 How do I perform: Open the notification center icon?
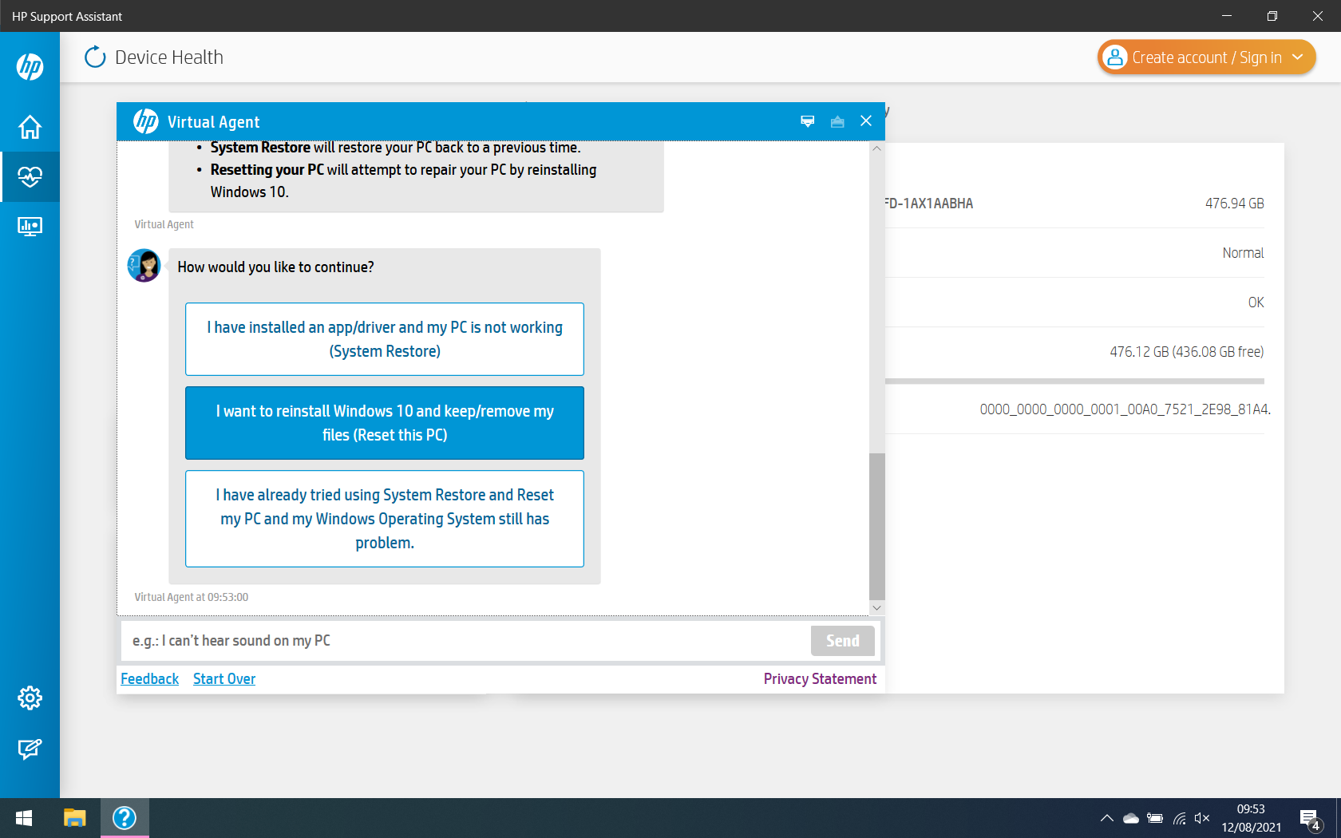[1310, 819]
